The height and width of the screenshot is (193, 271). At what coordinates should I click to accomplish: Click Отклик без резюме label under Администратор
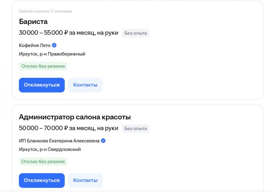click(43, 162)
